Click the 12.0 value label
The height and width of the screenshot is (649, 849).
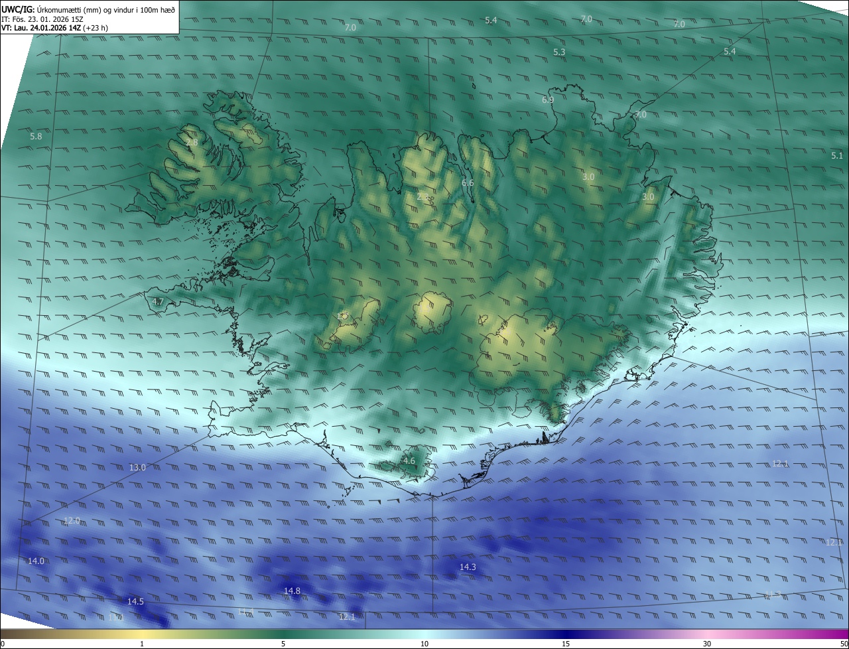click(x=72, y=521)
